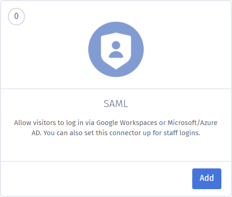
Task: Click the Add button for SAML
Action: [207, 179]
